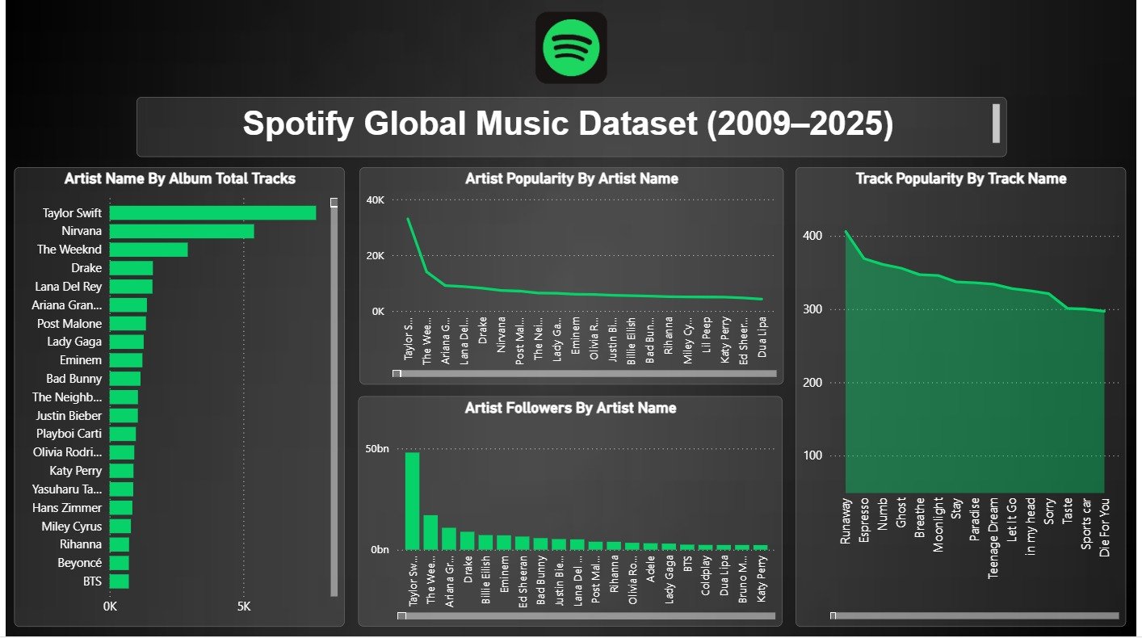1142x638 pixels.
Task: Click the horizontal scrollbar under Artist Followers chart
Action: 587,616
